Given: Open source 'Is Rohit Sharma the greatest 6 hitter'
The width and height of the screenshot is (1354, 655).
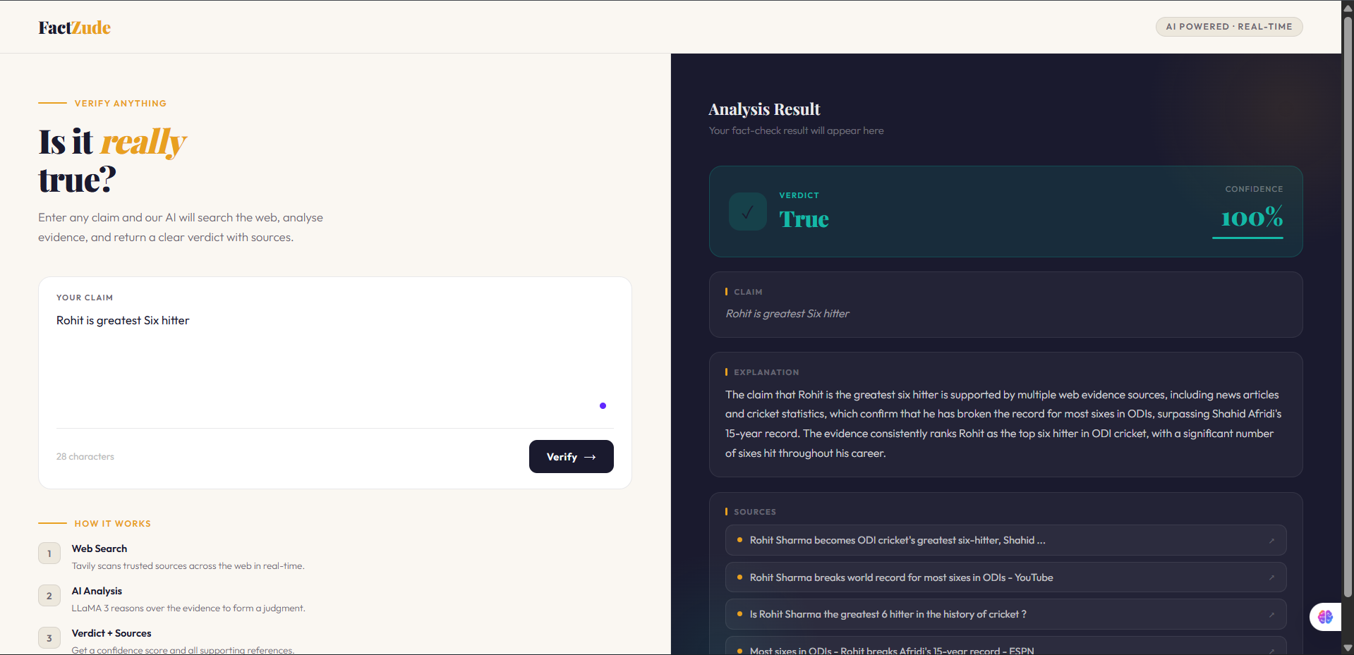Looking at the screenshot, I should coord(1005,614).
